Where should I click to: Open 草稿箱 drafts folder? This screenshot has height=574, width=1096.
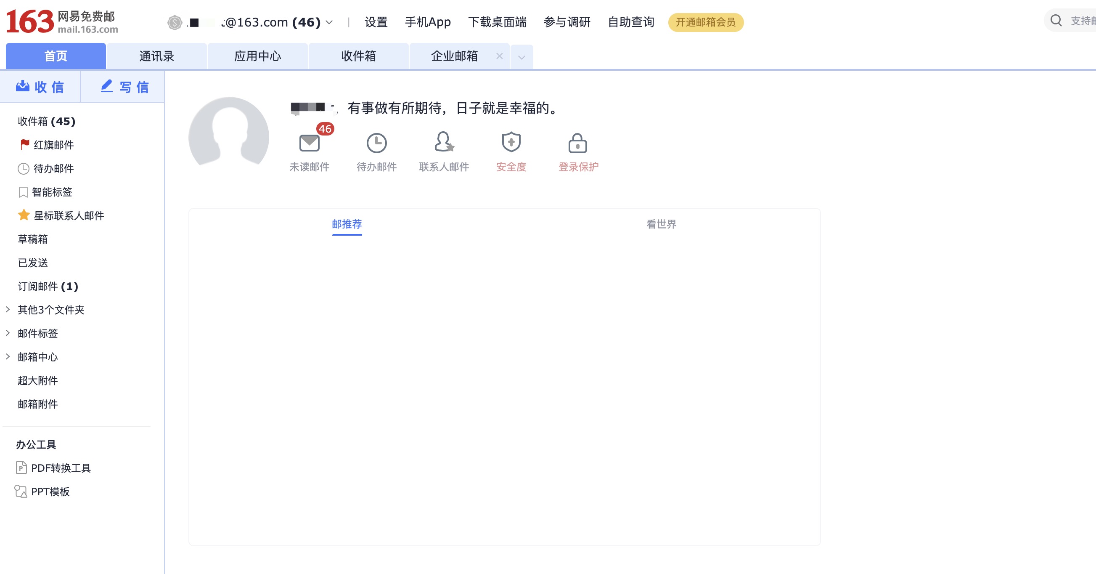tap(33, 239)
